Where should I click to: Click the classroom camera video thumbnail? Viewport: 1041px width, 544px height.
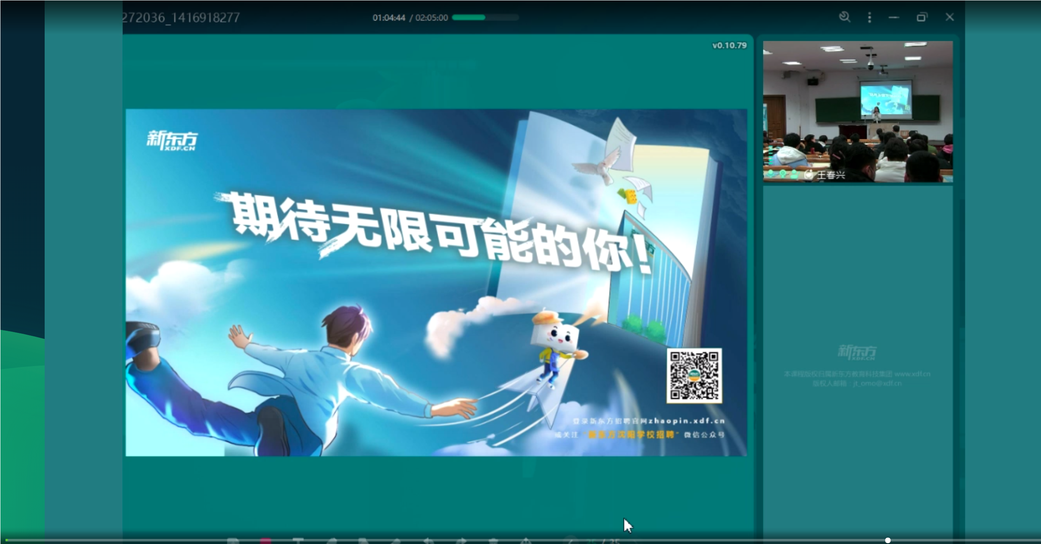pos(858,112)
